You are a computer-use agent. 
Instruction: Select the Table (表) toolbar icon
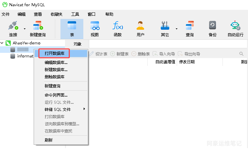(72, 25)
